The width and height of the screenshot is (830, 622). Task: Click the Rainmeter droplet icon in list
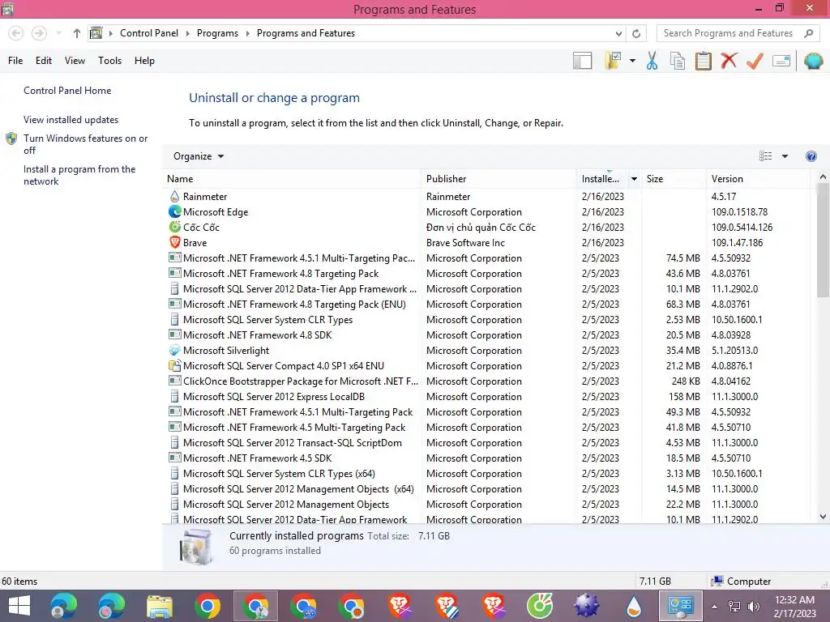[x=175, y=196]
